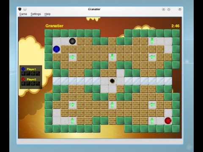The width and height of the screenshot is (203, 152).
Task: Click Player1's second bonus slot
Action: coord(28,73)
